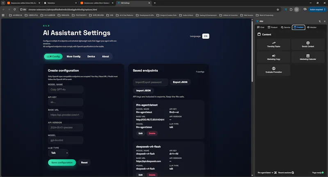This screenshot has height=177, width=328.
Task: Toggle the browser side panel icon
Action: [x=296, y=9]
